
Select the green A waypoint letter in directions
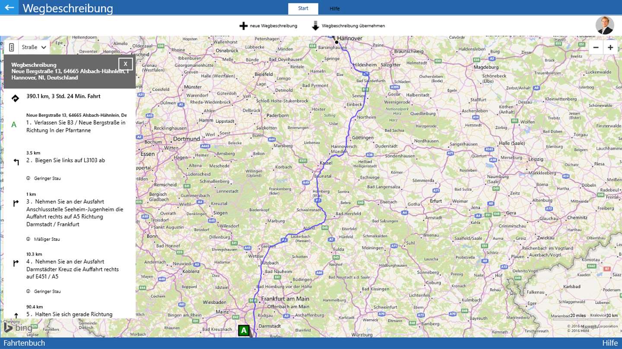pyautogui.click(x=14, y=125)
